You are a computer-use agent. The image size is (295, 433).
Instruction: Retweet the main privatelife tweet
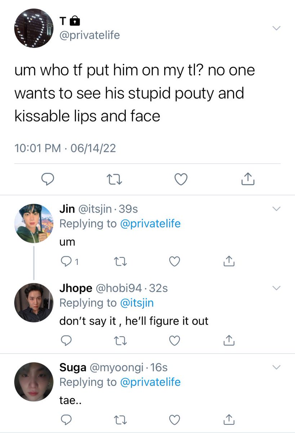115,179
